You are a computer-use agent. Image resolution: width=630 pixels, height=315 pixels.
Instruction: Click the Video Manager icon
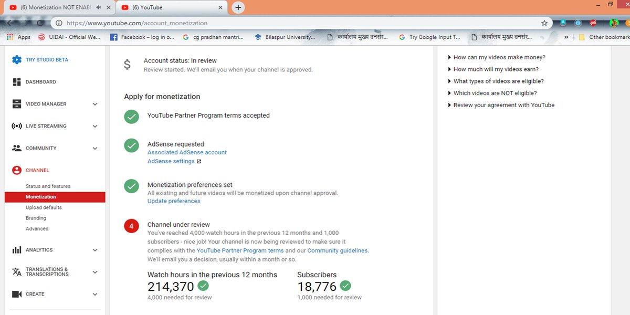coord(17,104)
